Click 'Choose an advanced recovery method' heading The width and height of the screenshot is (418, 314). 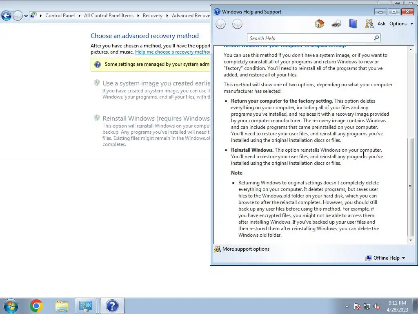point(145,36)
